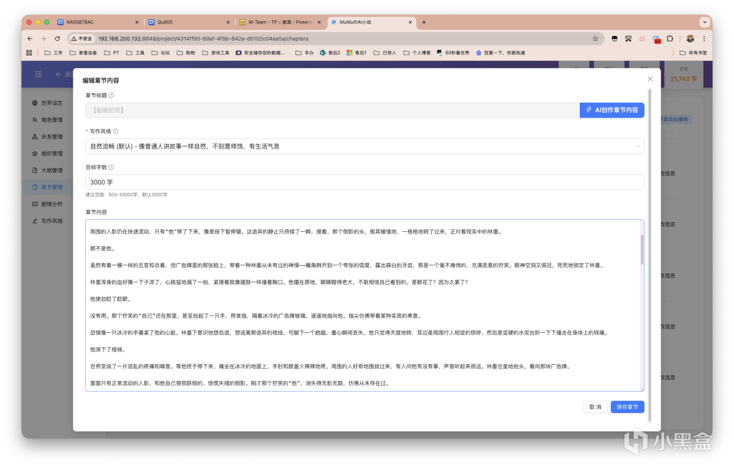Switch to the NAS5878AC tab
The image size is (734, 467).
pos(97,22)
